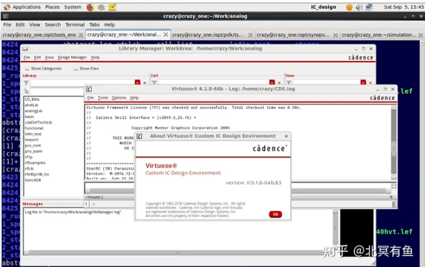Open the Places menu
Image resolution: width=425 pixels, height=267 pixels.
[x=53, y=7]
